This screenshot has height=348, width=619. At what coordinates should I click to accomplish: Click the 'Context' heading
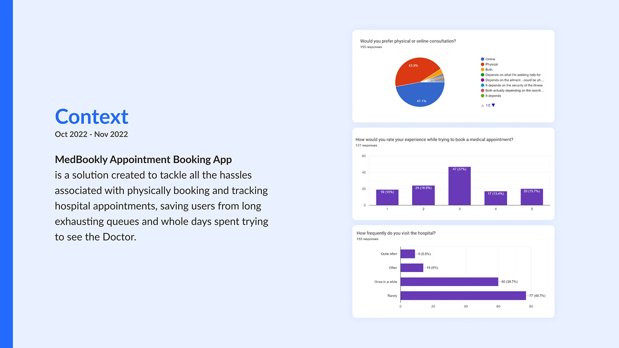tap(92, 117)
